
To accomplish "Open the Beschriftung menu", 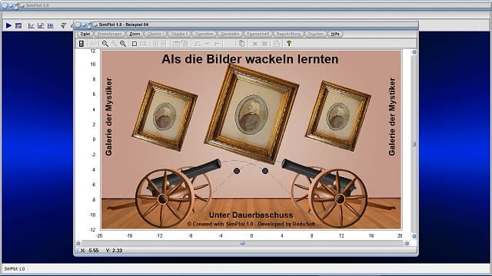I will pos(288,34).
